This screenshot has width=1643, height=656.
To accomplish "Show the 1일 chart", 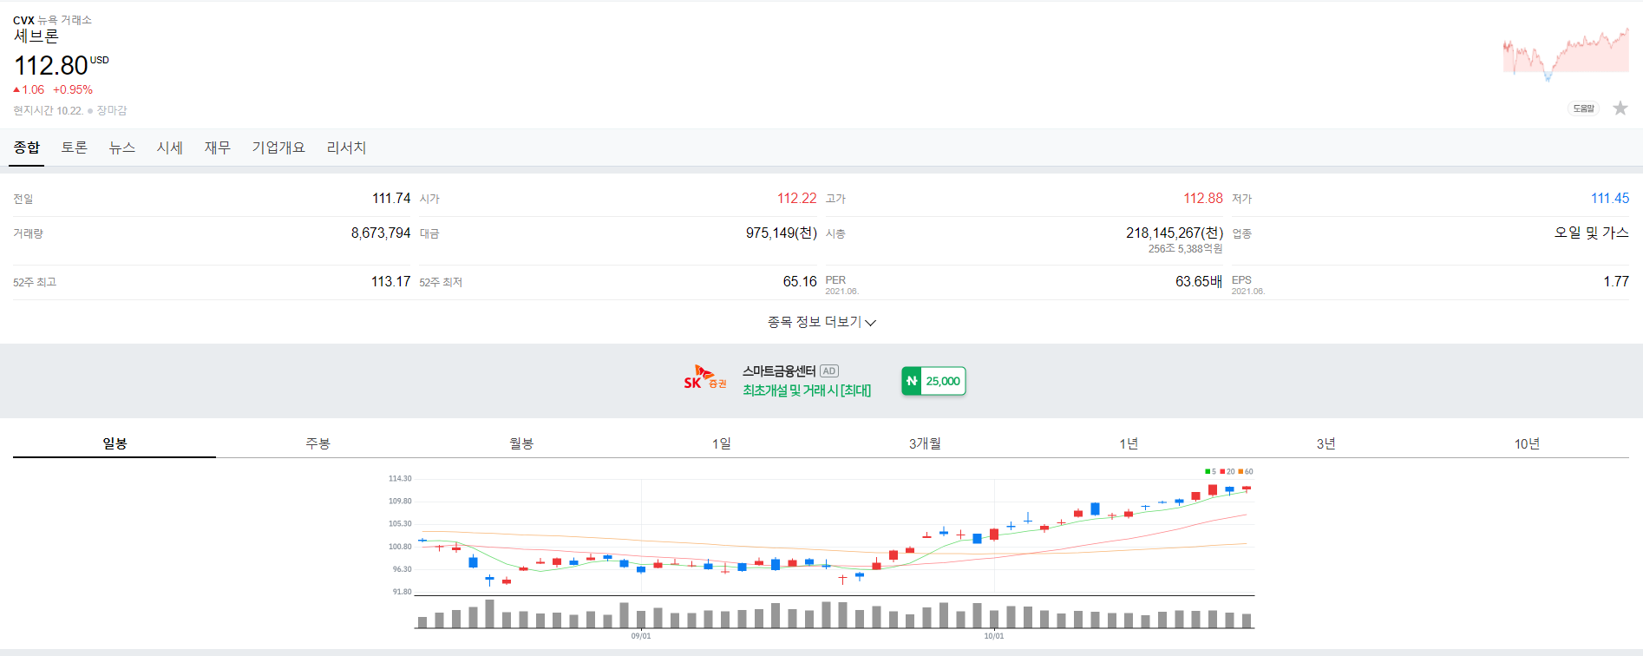I will [x=722, y=443].
